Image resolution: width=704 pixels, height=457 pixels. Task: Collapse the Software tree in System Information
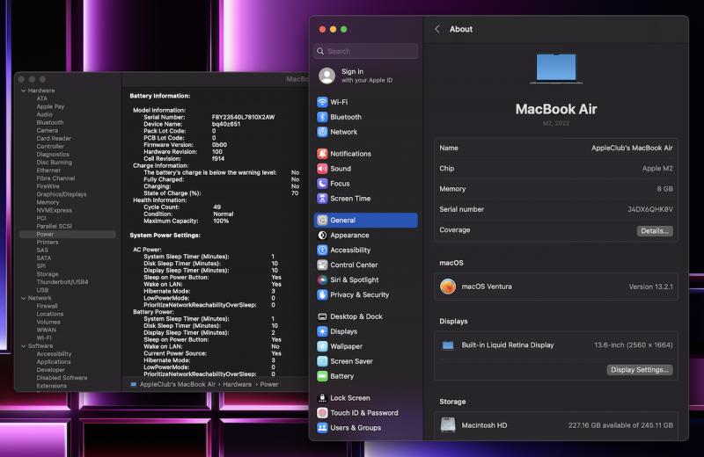click(24, 345)
